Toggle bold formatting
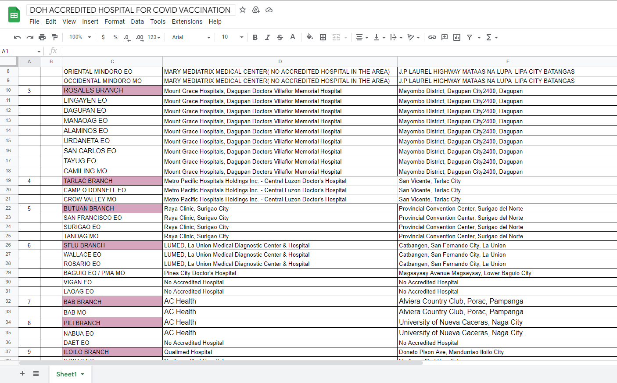Viewport: 617px width, 383px height. coord(255,37)
